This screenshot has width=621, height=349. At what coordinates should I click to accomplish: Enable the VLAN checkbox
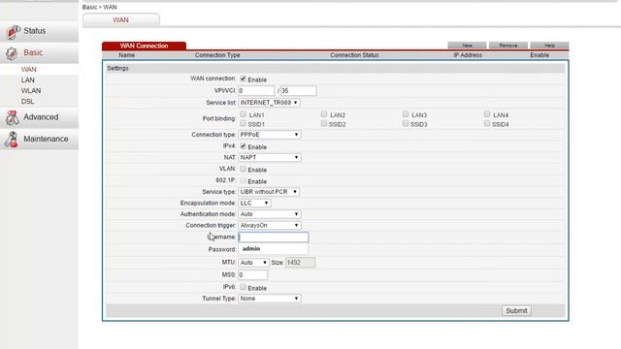click(244, 169)
